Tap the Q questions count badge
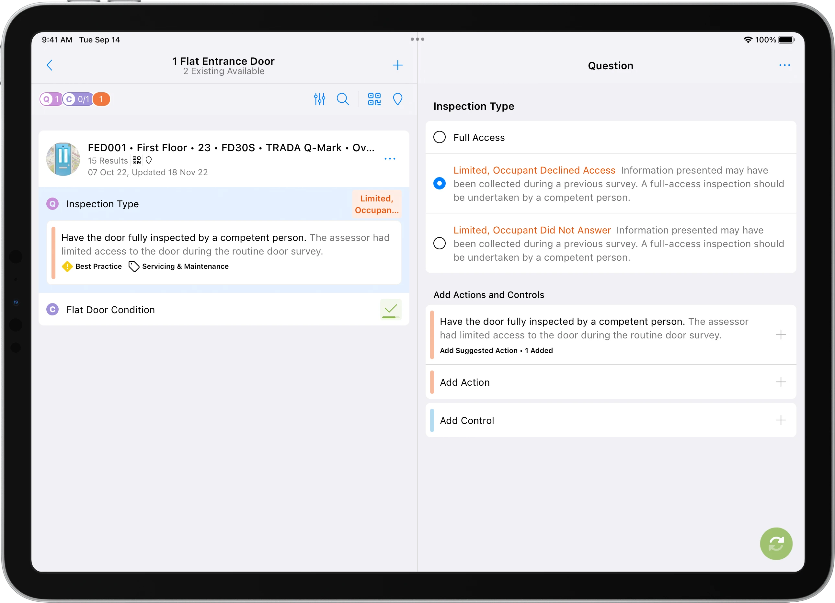The height and width of the screenshot is (603, 835). pos(50,99)
